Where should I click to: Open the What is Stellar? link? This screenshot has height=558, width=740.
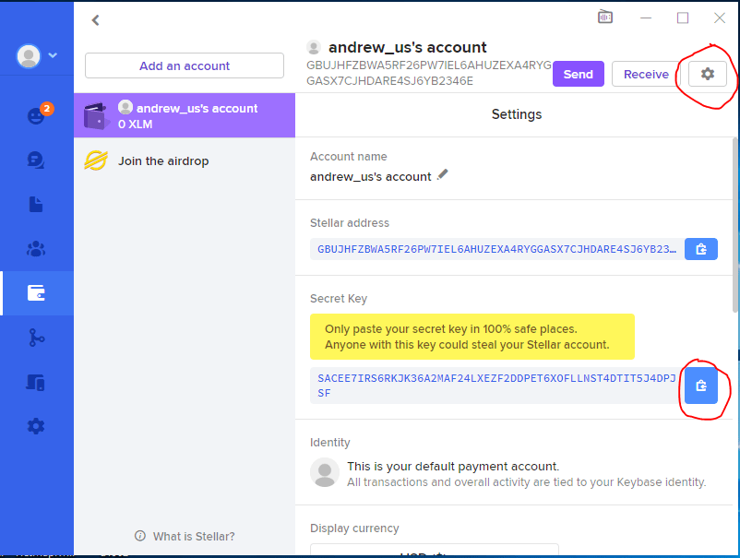[x=185, y=536]
